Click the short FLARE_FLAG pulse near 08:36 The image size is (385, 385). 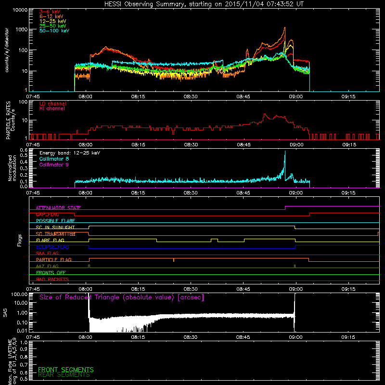[x=214, y=240]
